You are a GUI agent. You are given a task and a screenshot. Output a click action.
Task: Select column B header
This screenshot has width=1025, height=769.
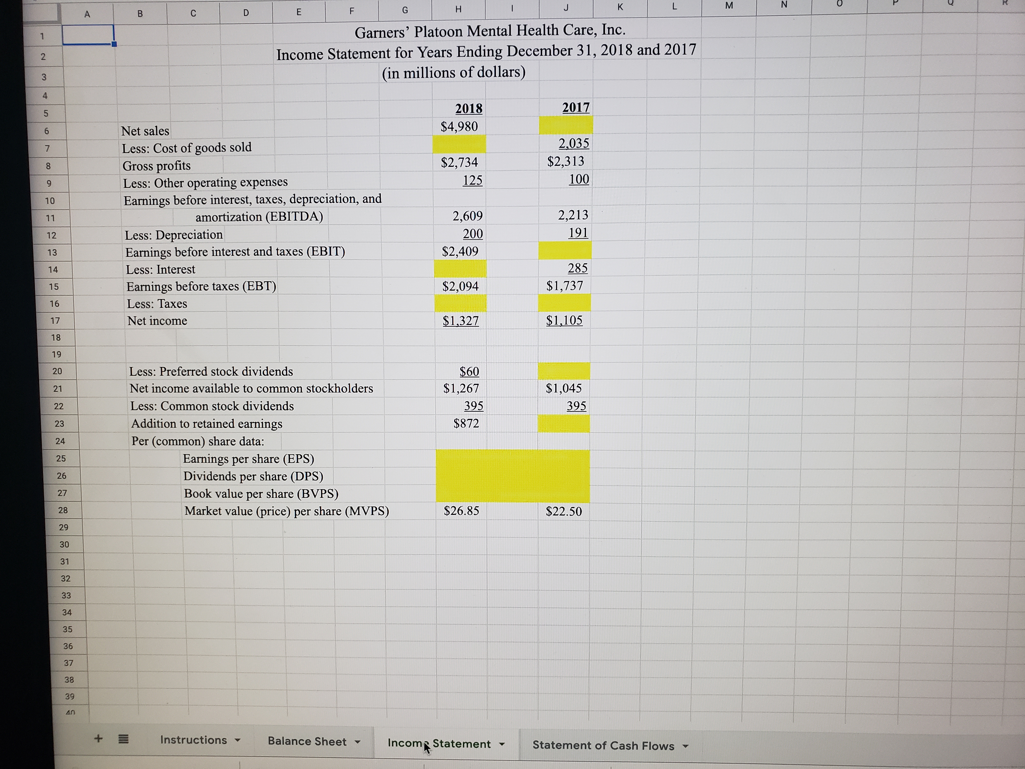point(140,13)
